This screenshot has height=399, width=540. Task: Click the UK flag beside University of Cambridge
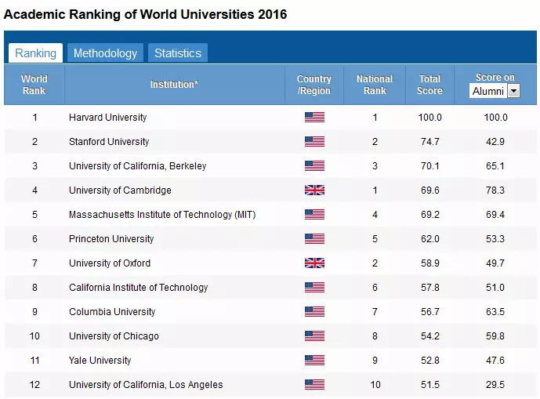313,190
